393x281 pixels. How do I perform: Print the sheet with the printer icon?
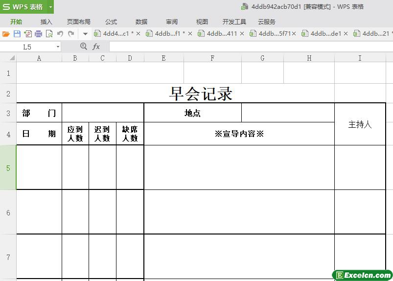[x=38, y=34]
